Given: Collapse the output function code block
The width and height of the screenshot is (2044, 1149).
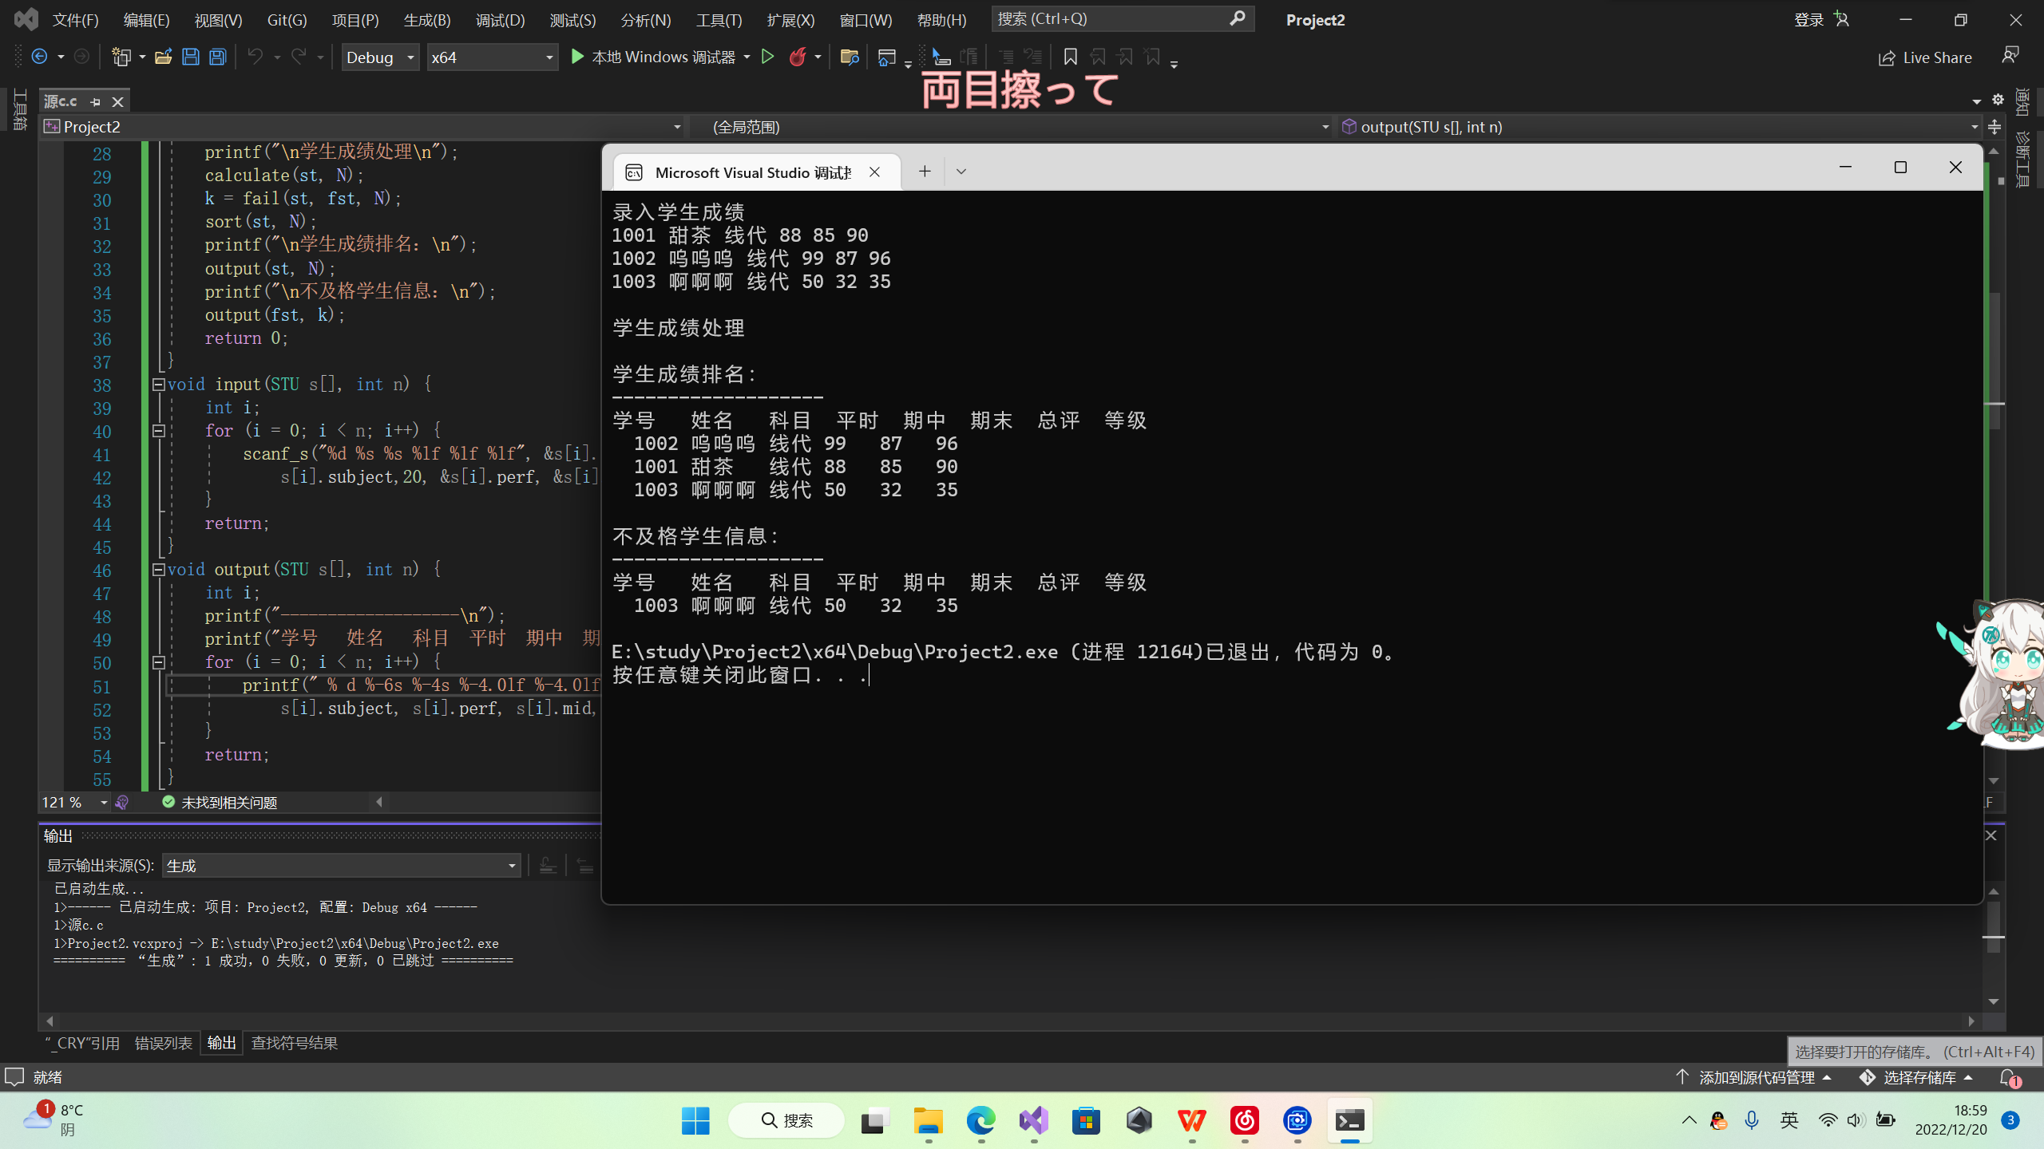Looking at the screenshot, I should pos(158,570).
